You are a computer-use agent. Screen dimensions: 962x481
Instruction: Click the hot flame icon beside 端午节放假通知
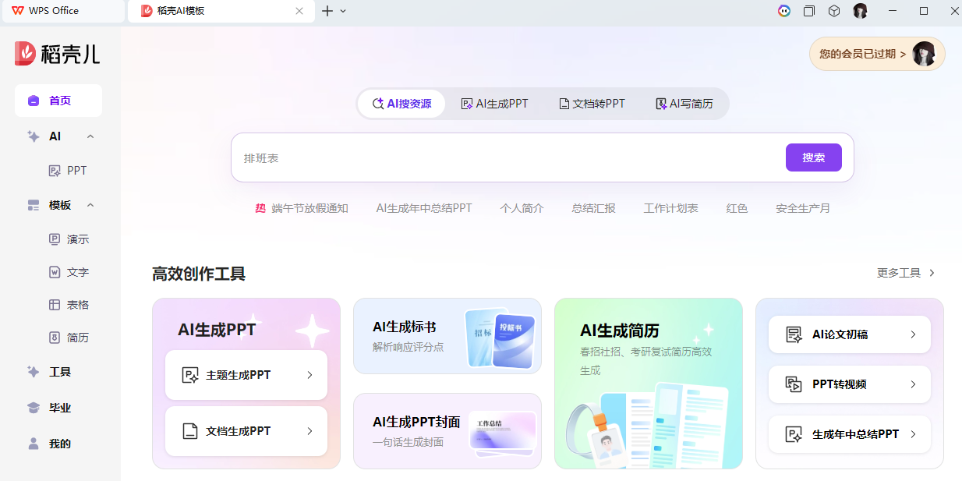[x=260, y=208]
